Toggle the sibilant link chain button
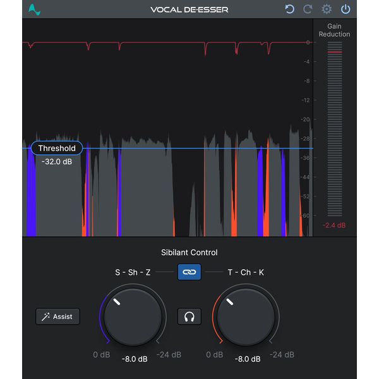 (x=189, y=272)
